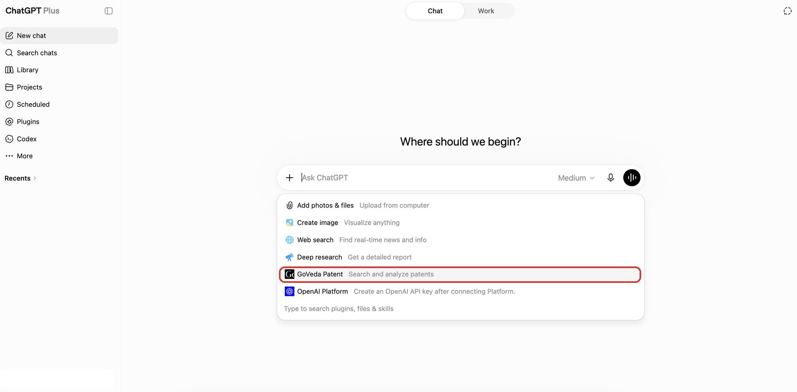Click 'Find real-time news and info' text

tap(383, 240)
